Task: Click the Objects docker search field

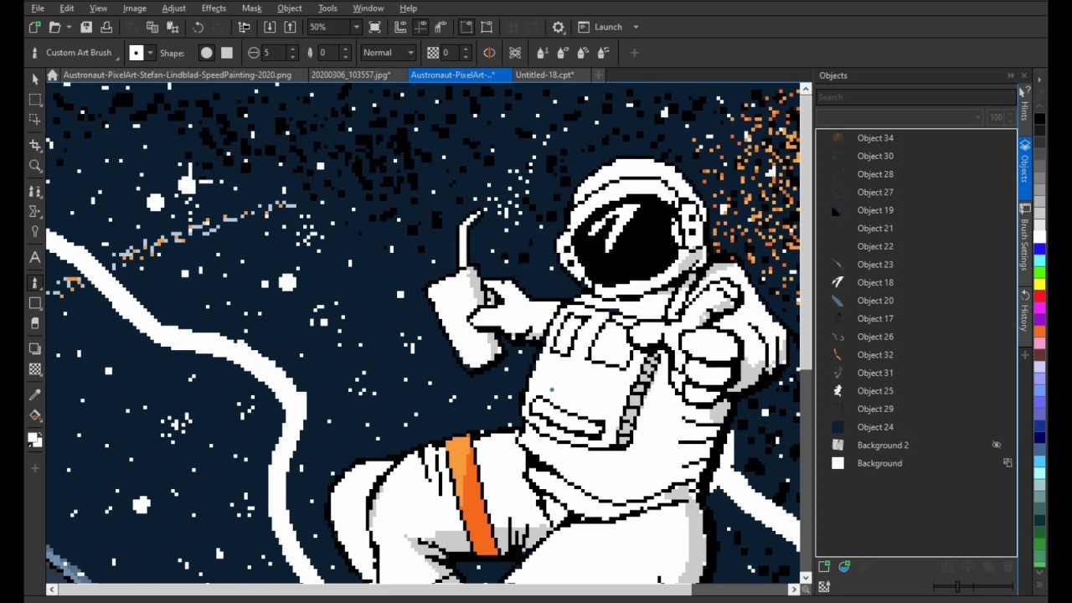Action: point(915,97)
